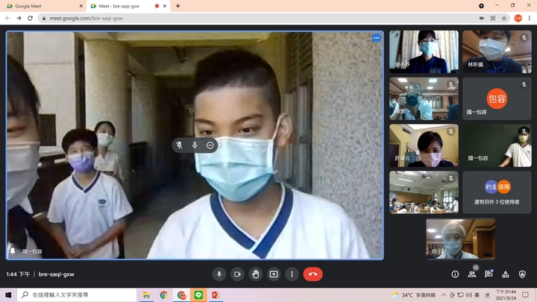Expand the tile showing 3 other users

496,192
